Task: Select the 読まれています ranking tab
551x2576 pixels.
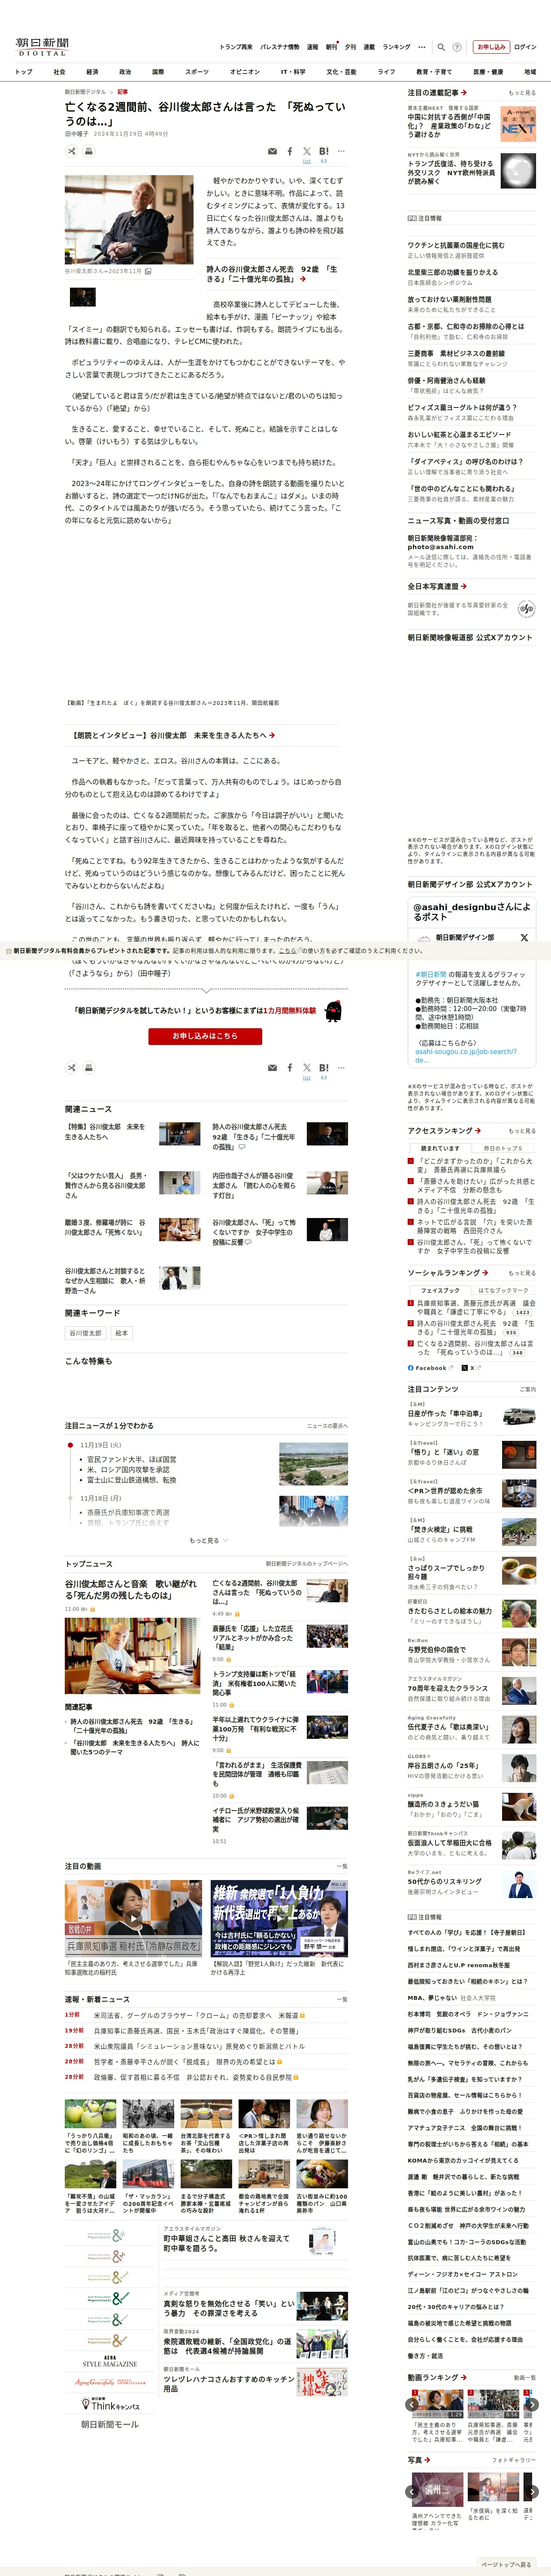Action: point(439,1148)
